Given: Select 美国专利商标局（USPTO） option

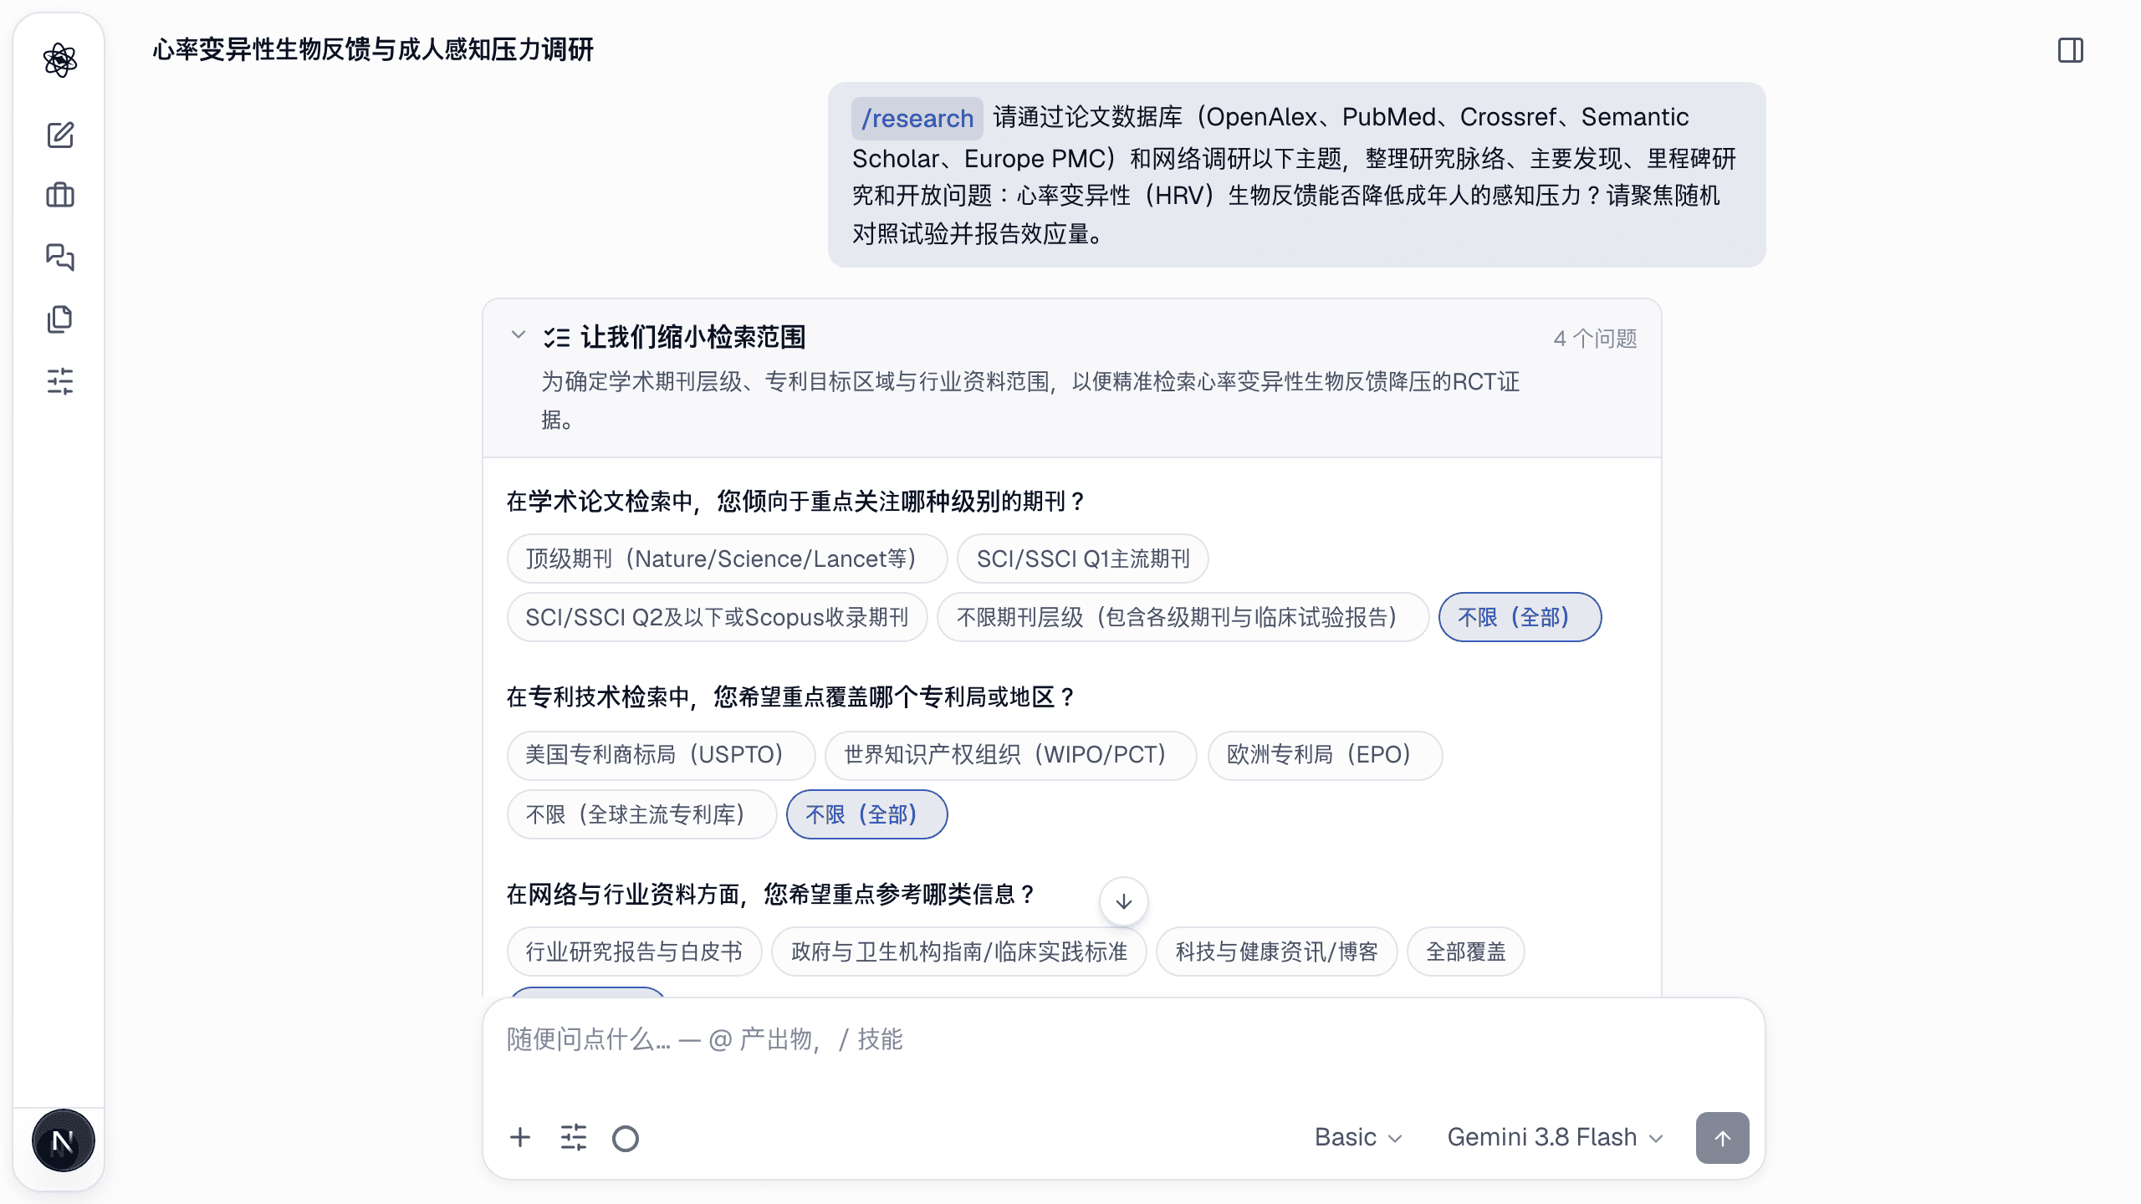Looking at the screenshot, I should pyautogui.click(x=661, y=755).
